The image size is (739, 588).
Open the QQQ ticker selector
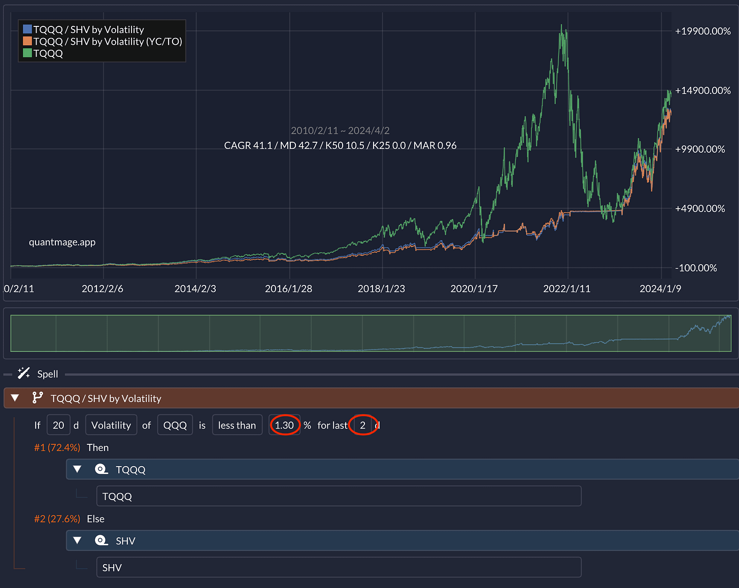click(x=175, y=425)
